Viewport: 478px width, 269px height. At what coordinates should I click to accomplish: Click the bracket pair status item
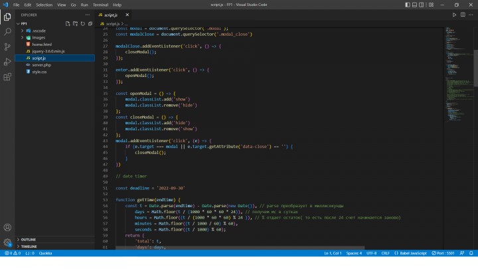(30, 253)
